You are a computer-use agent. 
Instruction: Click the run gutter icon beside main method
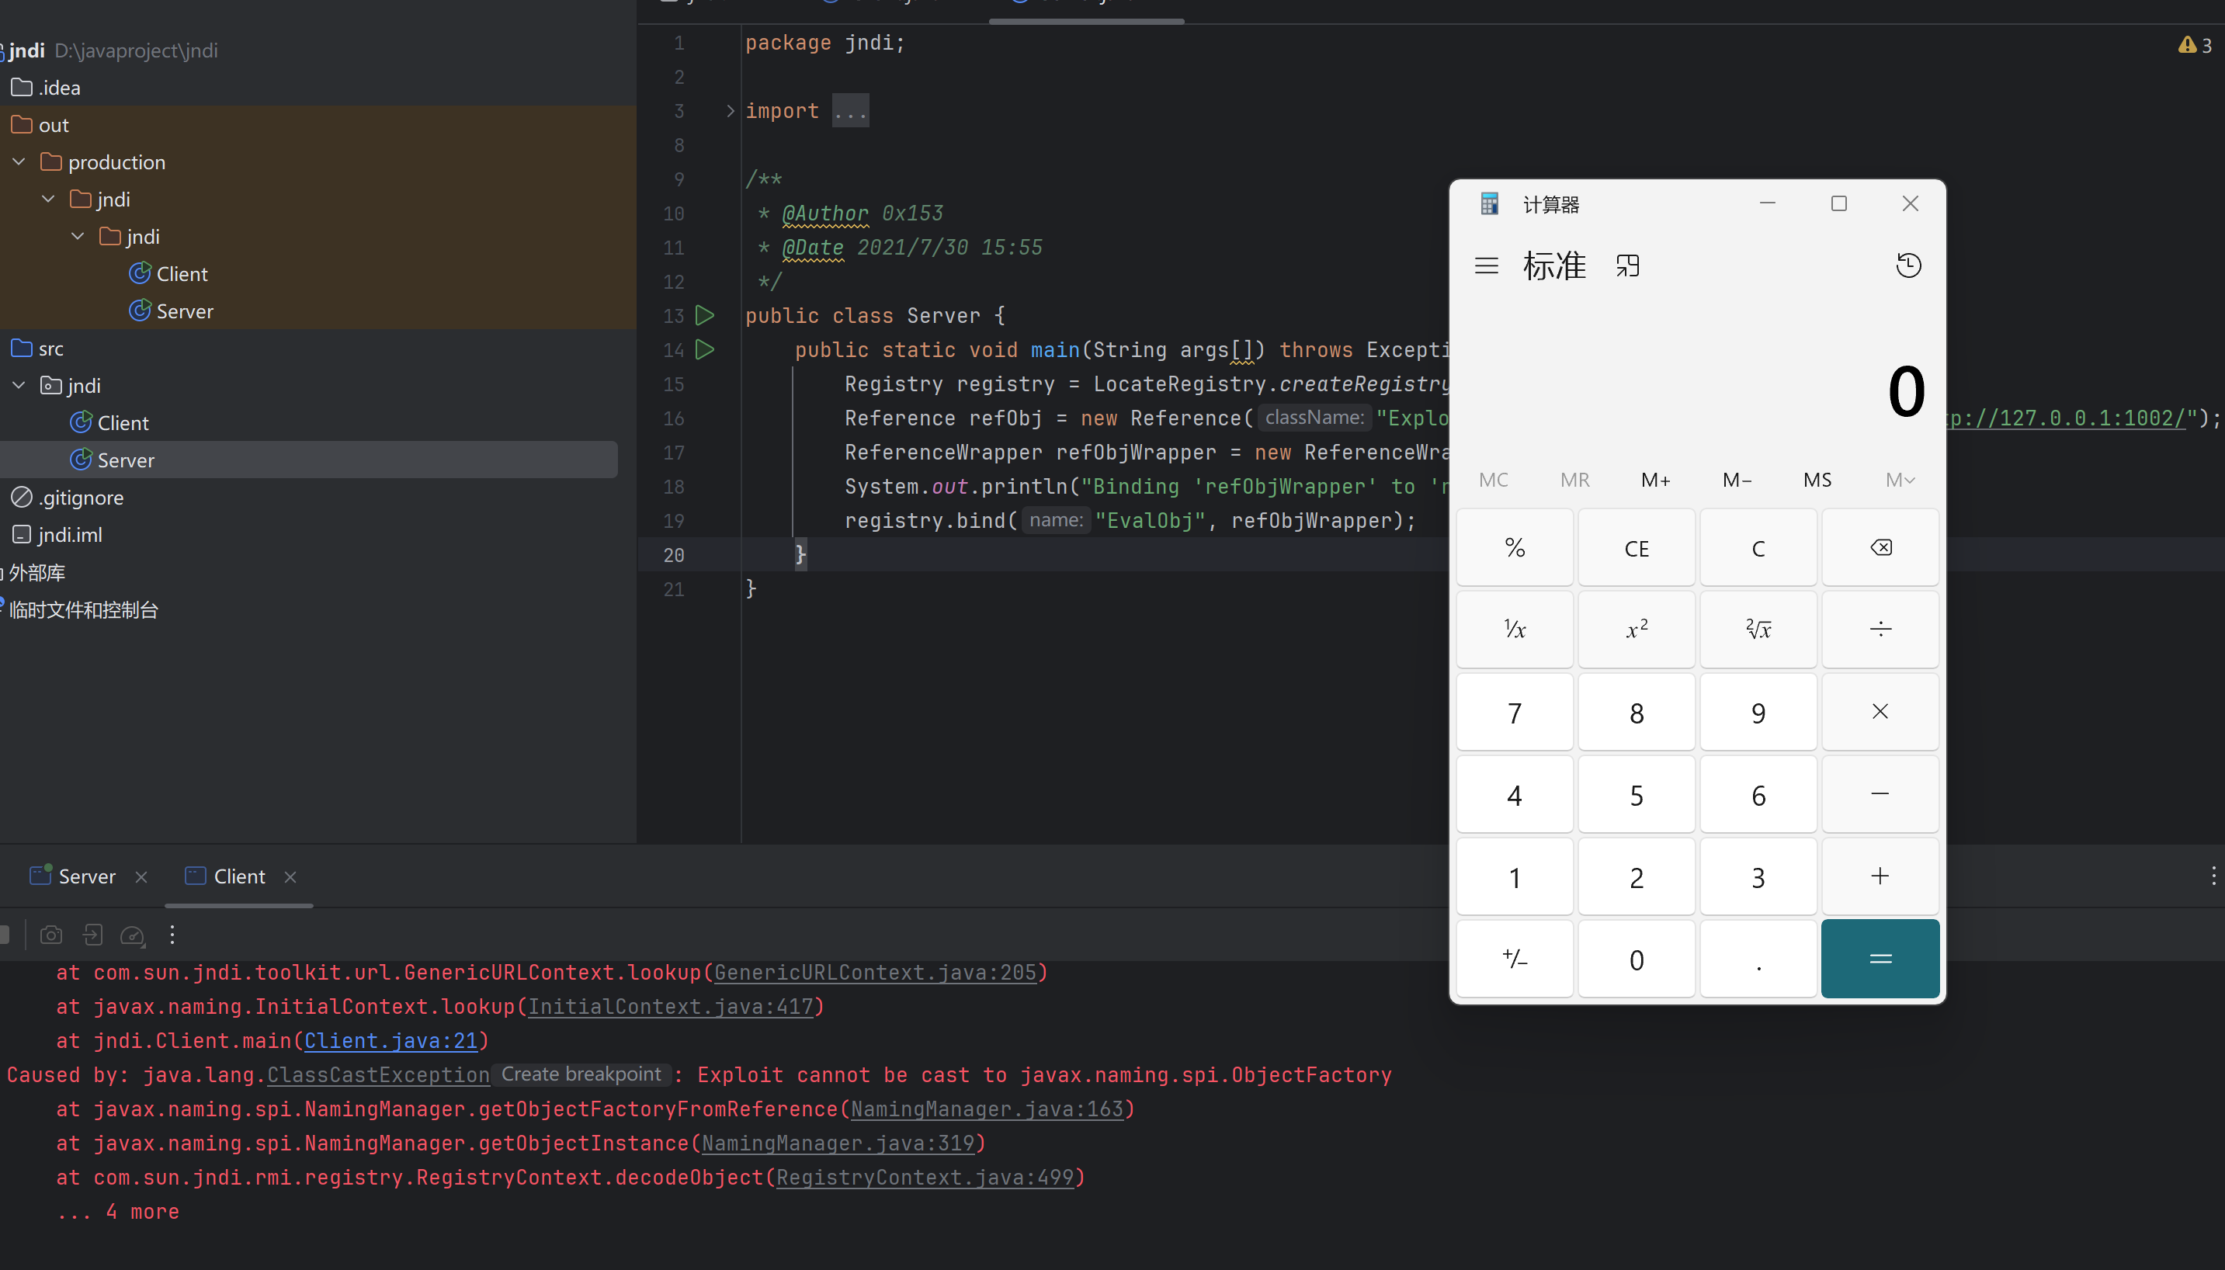pos(705,350)
